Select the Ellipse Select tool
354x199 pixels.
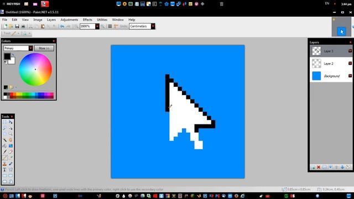tap(4, 134)
